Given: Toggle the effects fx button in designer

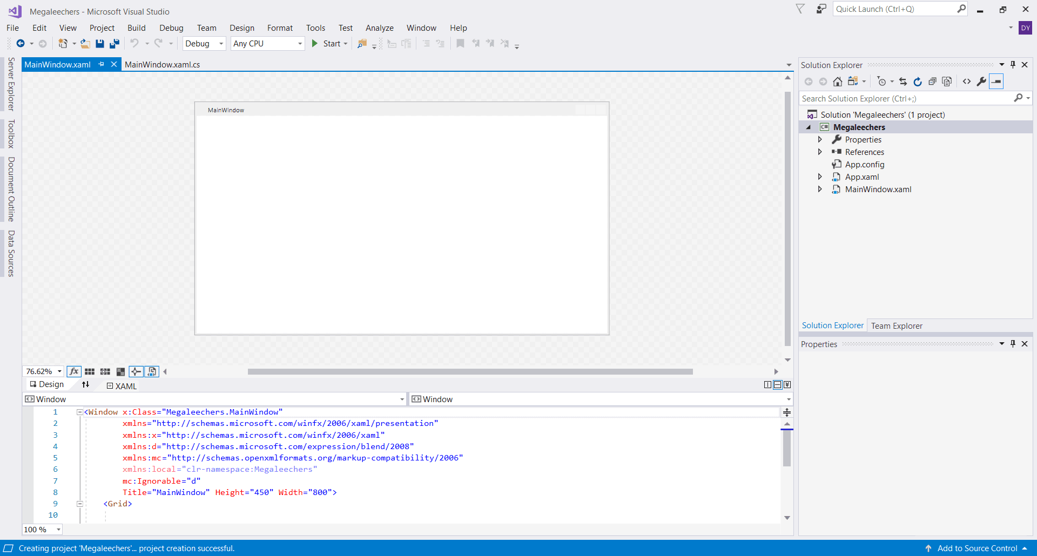Looking at the screenshot, I should [74, 371].
